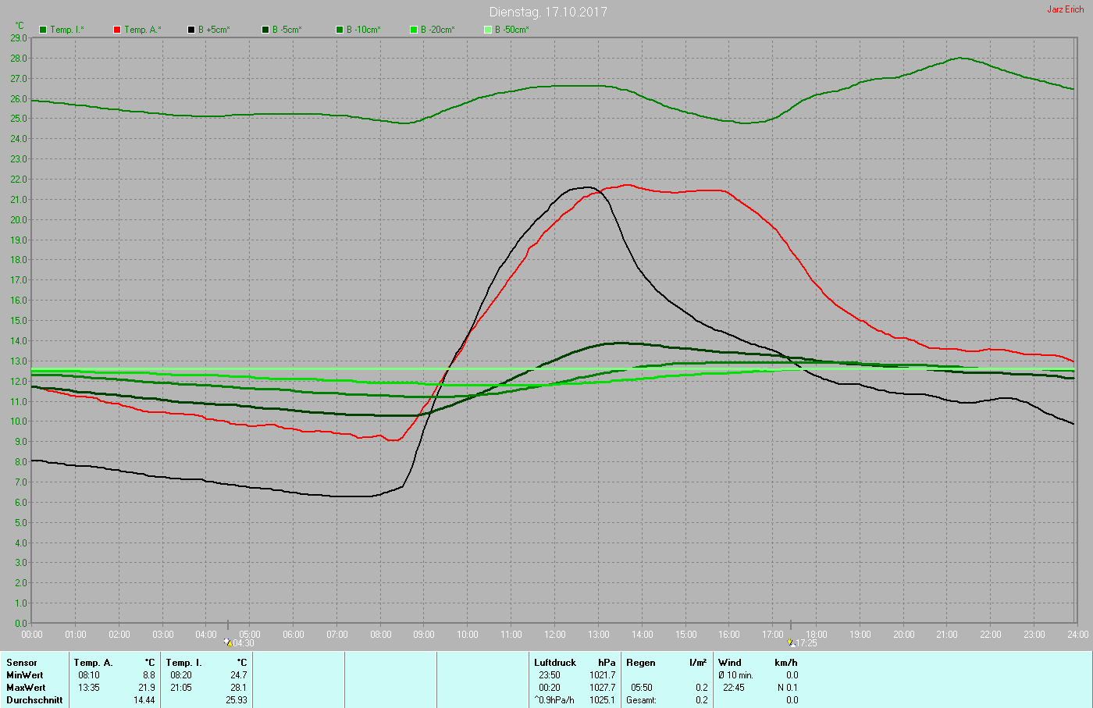The height and width of the screenshot is (708, 1093).
Task: Click the B -10cm* legend color square
Action: [x=340, y=30]
